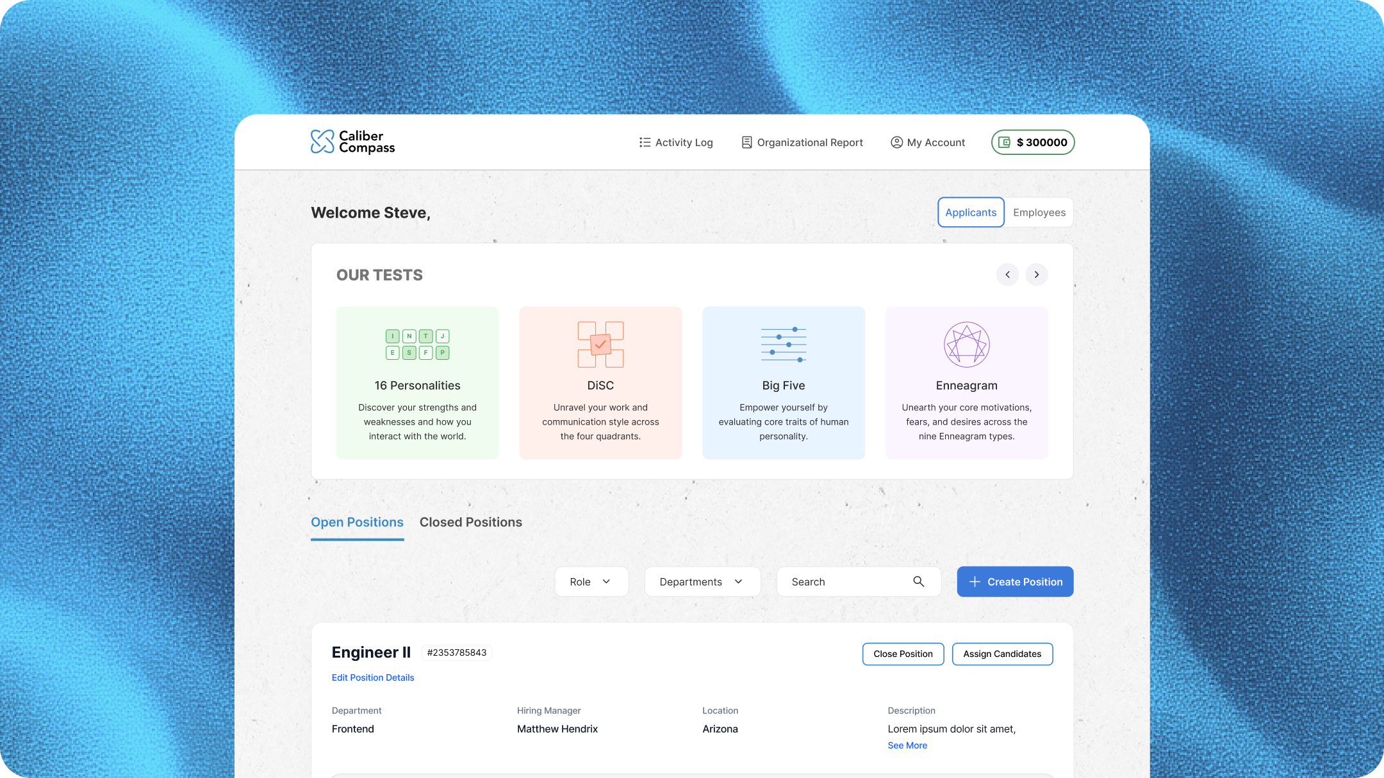This screenshot has height=778, width=1384.
Task: Expand description with See More
Action: pos(907,745)
